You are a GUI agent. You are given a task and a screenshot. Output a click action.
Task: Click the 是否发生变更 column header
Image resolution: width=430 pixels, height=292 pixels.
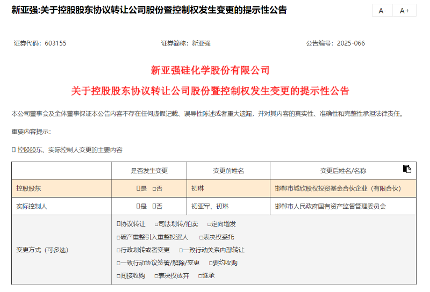click(149, 171)
